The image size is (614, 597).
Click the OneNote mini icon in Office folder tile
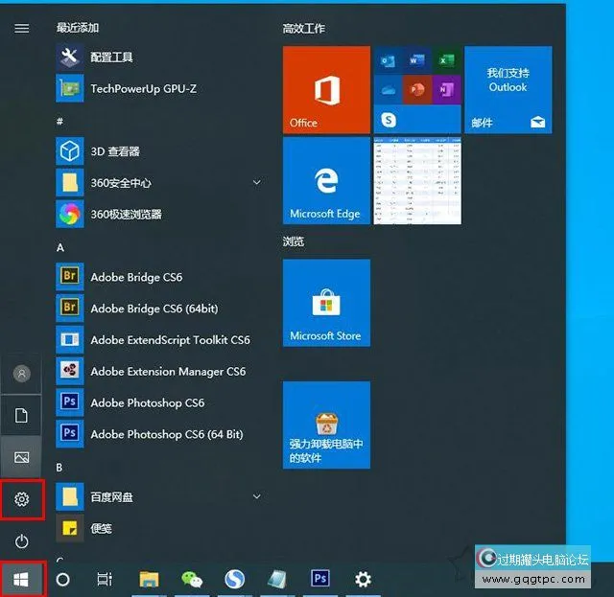446,90
